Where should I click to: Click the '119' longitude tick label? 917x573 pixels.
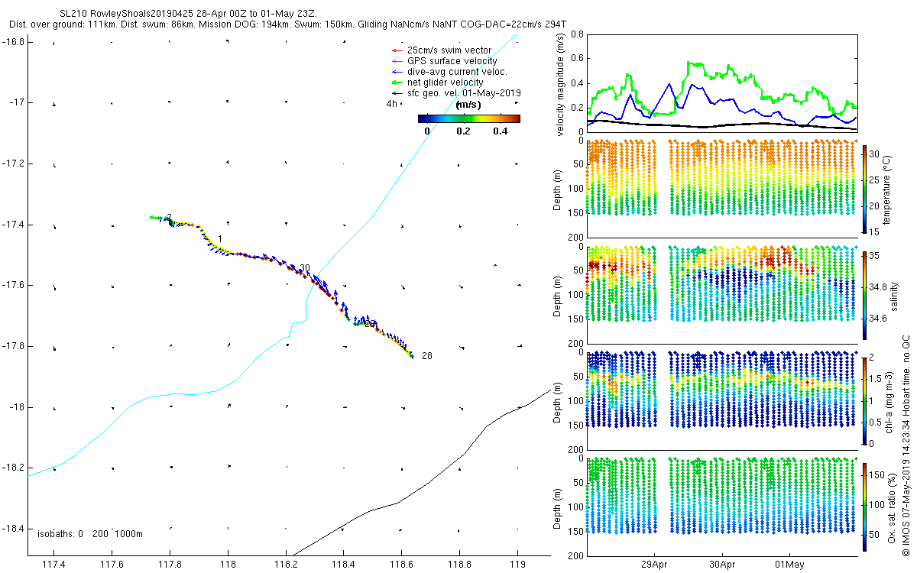[x=518, y=566]
